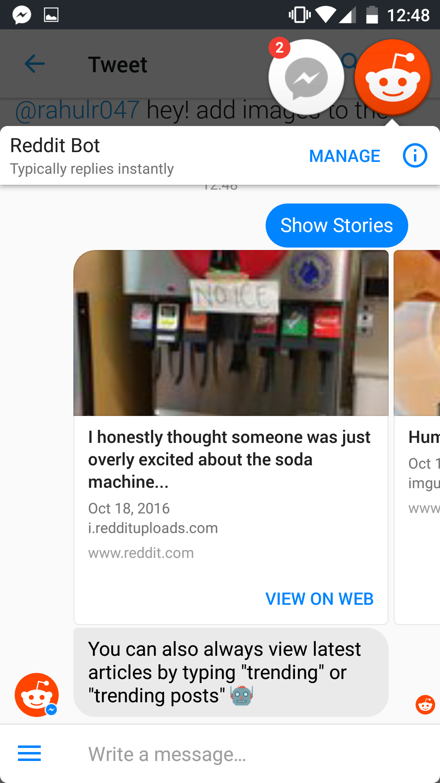Tap the Show Stories message bubble
The width and height of the screenshot is (440, 783).
point(337,226)
